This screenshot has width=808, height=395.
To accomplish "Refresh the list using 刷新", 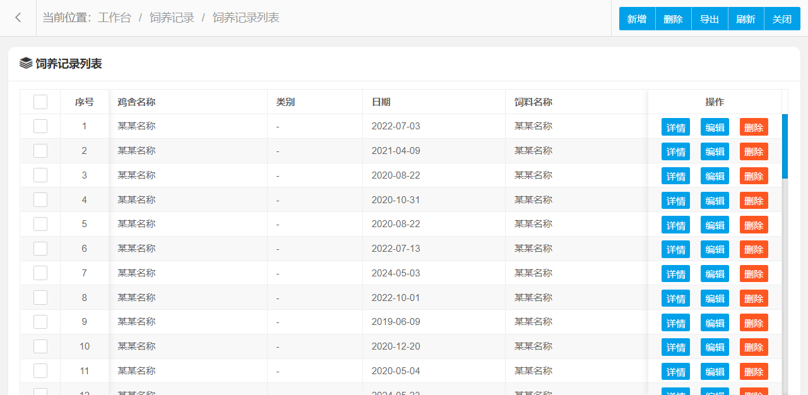I will 746,19.
